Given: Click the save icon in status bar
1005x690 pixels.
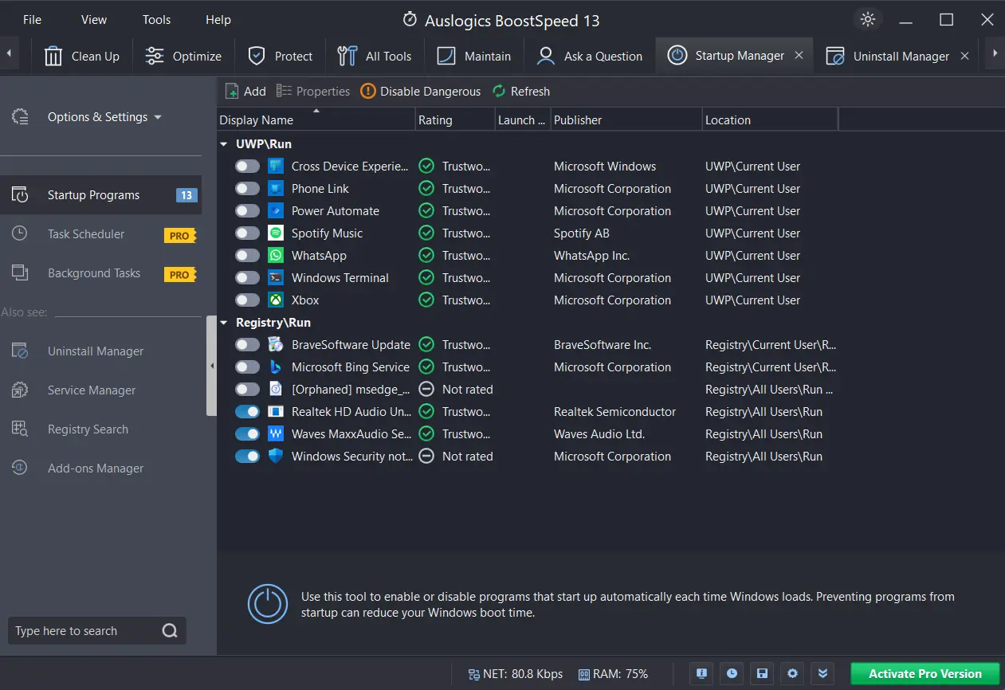Looking at the screenshot, I should tap(762, 673).
